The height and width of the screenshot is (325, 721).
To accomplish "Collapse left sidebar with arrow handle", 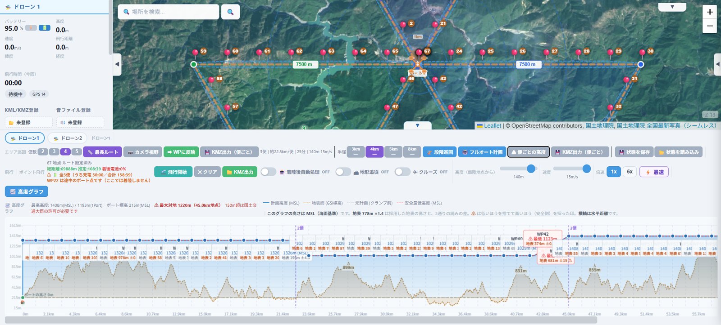I will tap(117, 64).
